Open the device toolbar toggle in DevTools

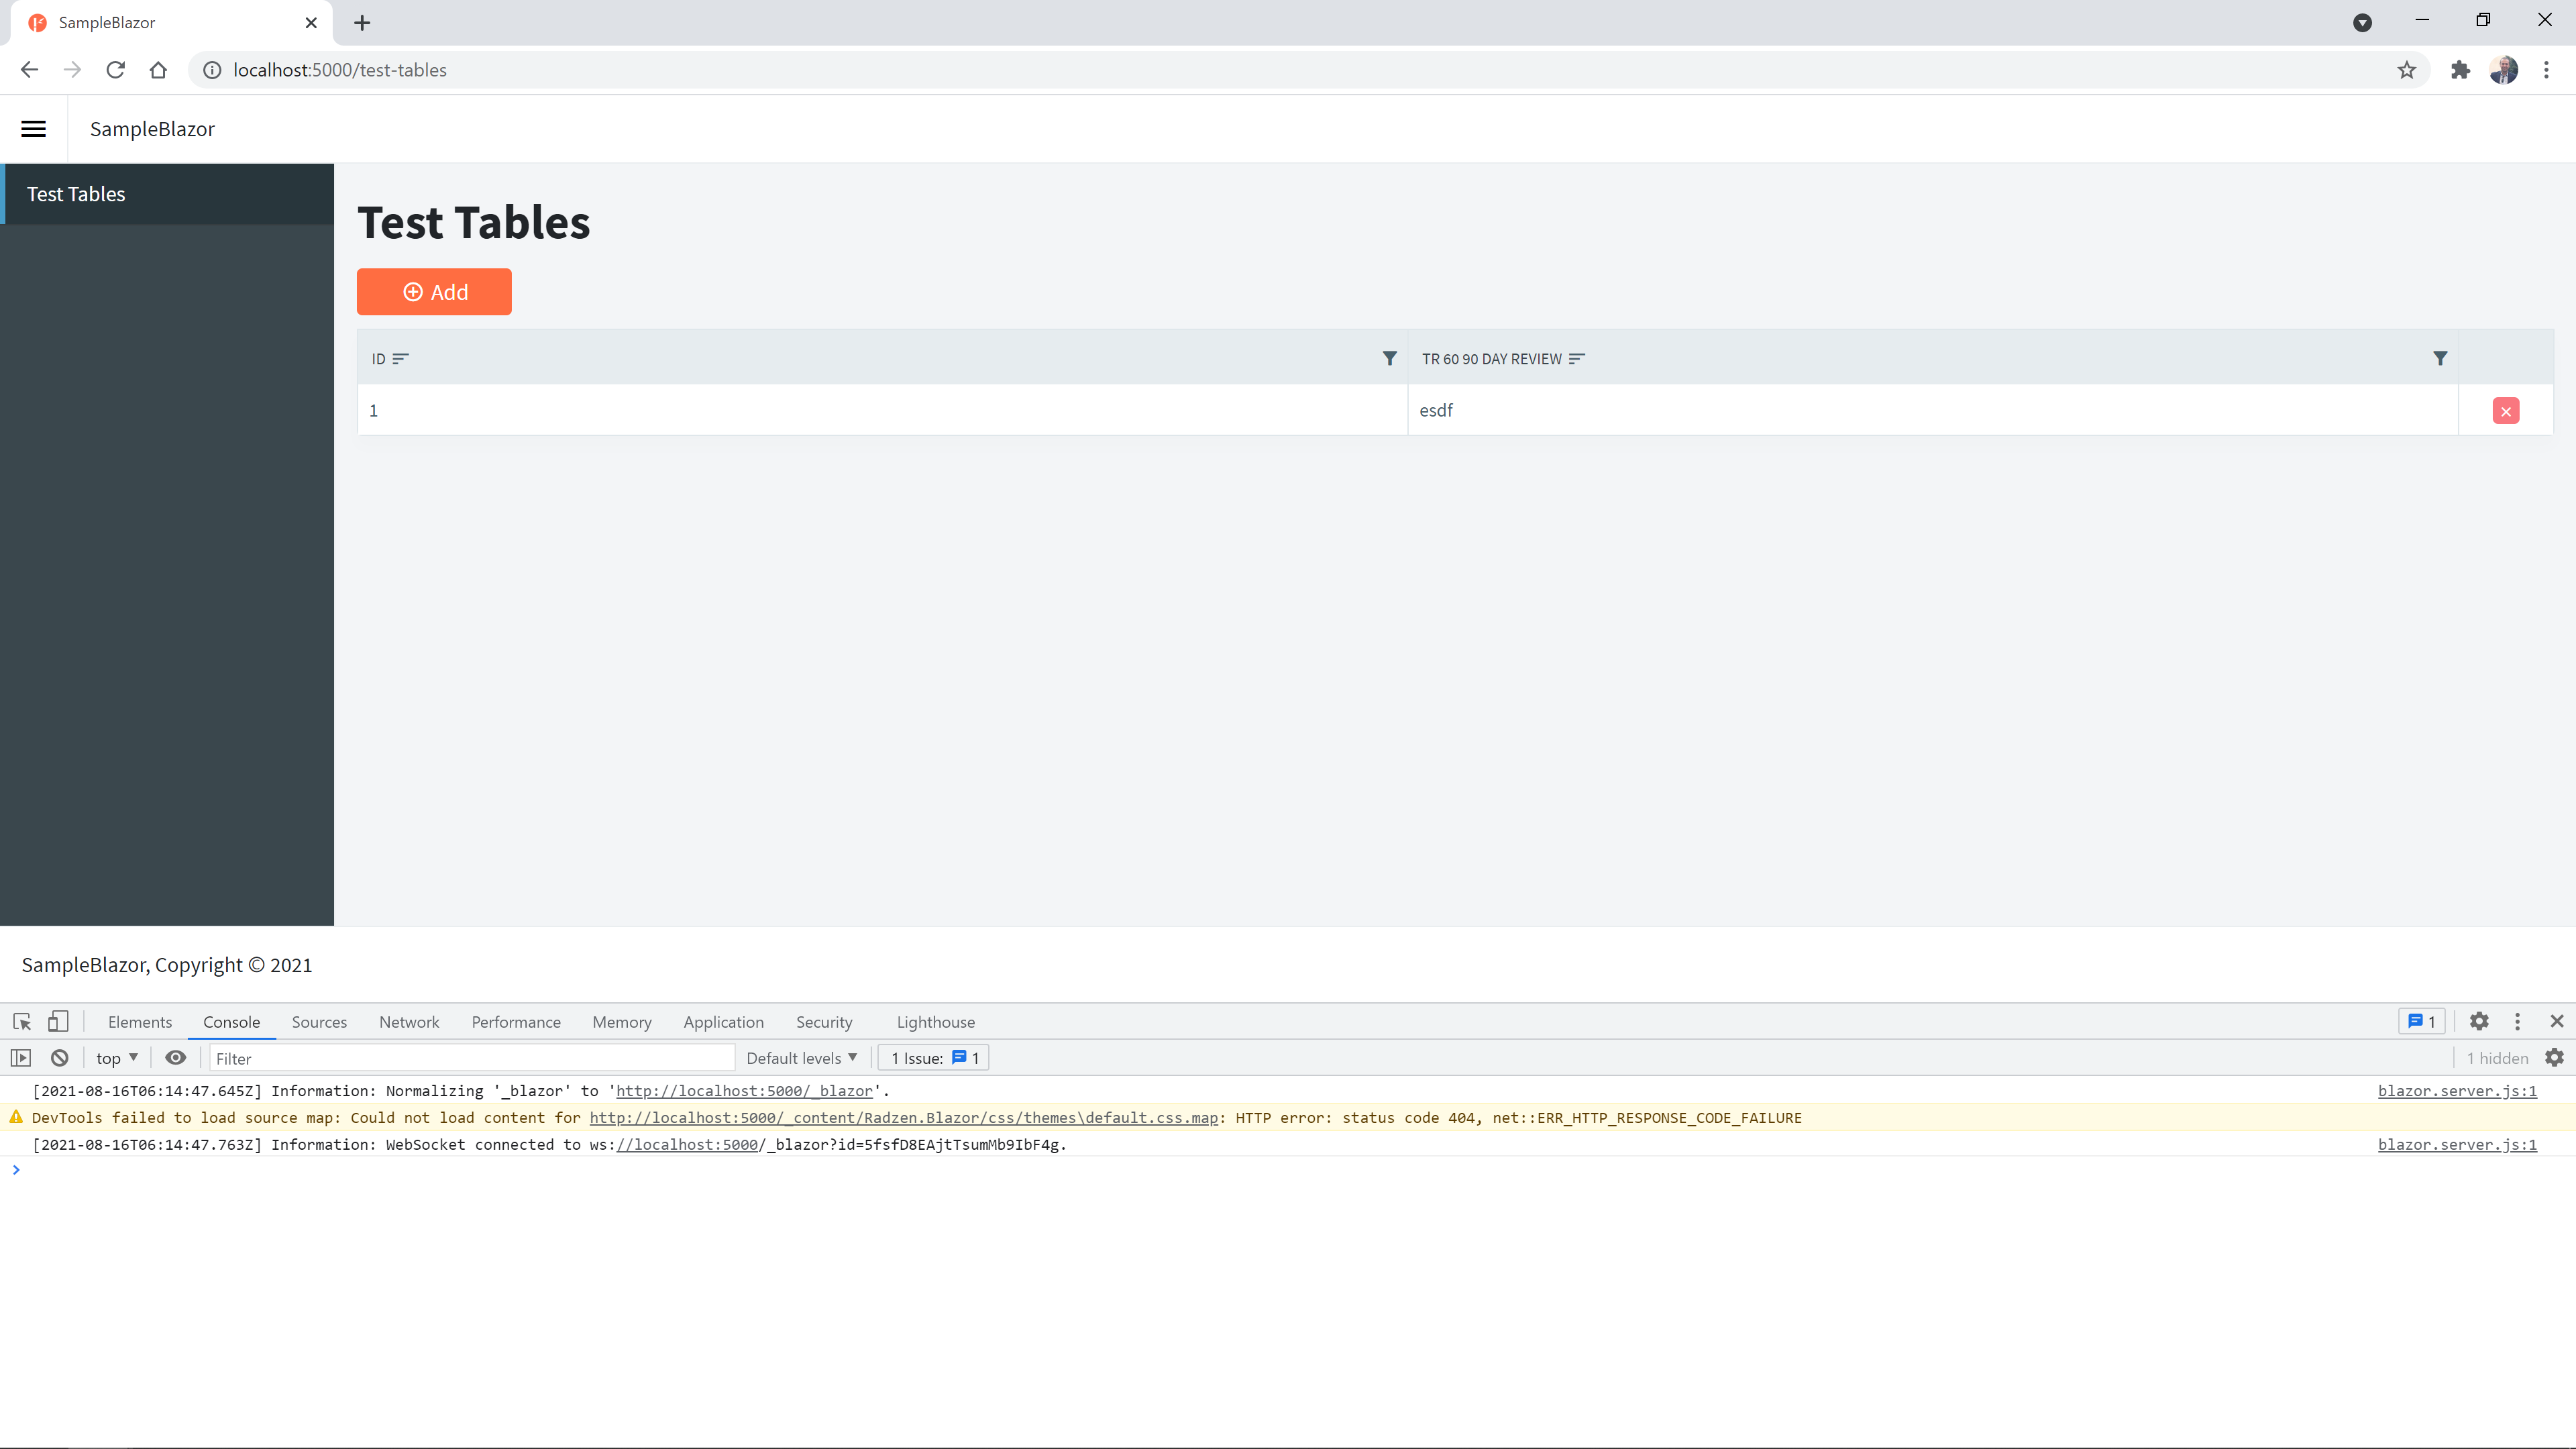(58, 1021)
